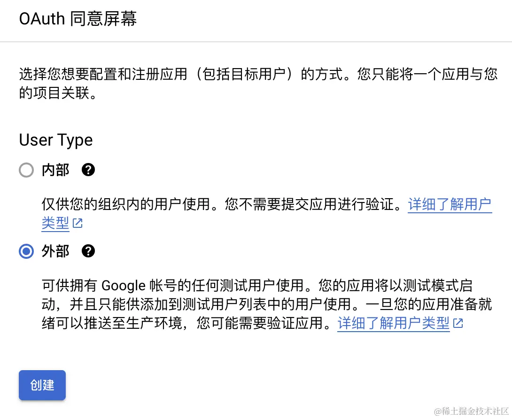
Task: Select the 外部 radio button
Action: point(26,252)
